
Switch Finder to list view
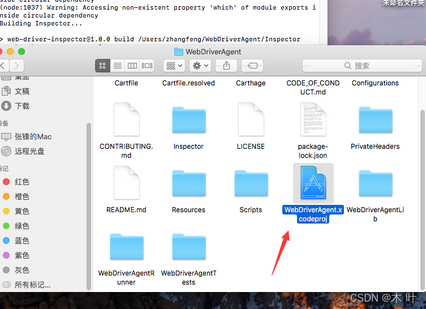(x=117, y=66)
